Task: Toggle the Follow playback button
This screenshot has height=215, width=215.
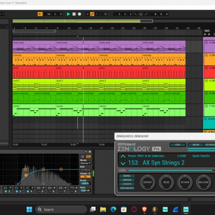Action: point(40,14)
